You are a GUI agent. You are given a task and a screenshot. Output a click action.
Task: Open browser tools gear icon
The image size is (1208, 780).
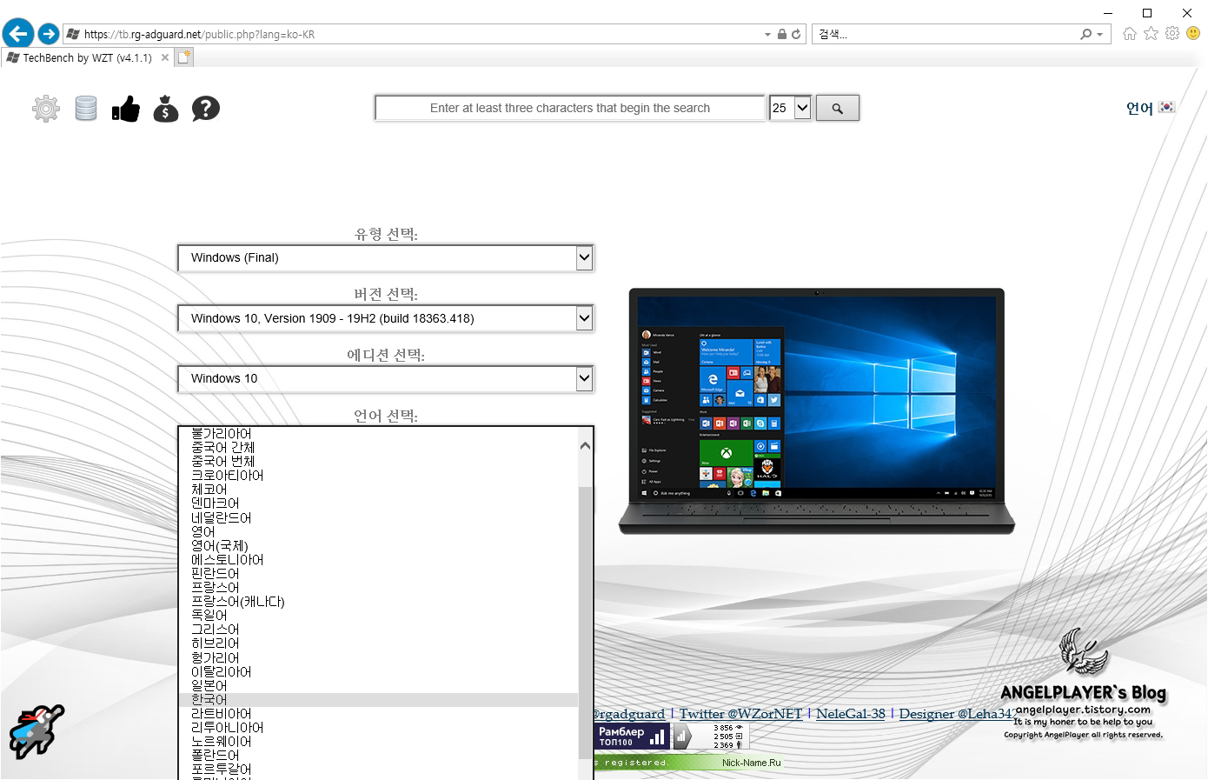tap(1172, 34)
